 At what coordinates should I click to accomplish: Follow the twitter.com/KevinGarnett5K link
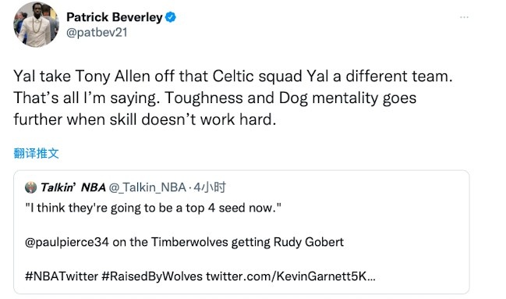291,276
